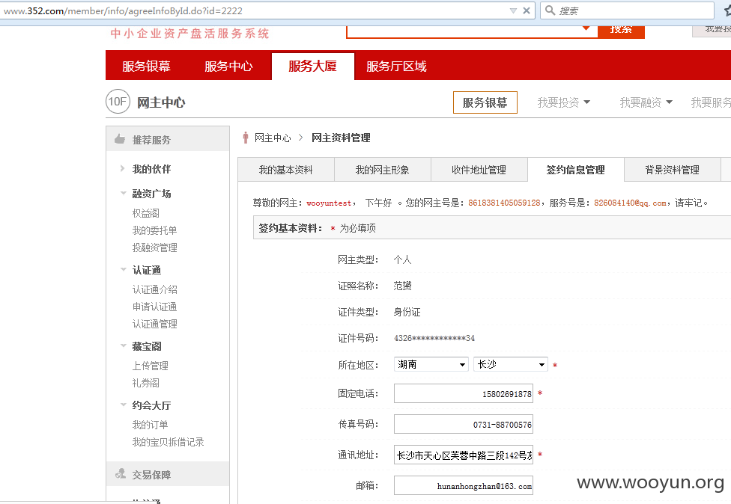Open the 我的委托单 sidebar link
This screenshot has height=504, width=731.
(155, 230)
